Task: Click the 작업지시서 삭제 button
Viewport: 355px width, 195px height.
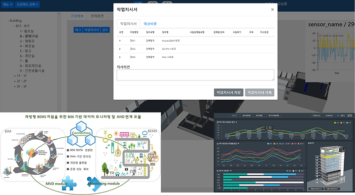Action: pyautogui.click(x=259, y=92)
